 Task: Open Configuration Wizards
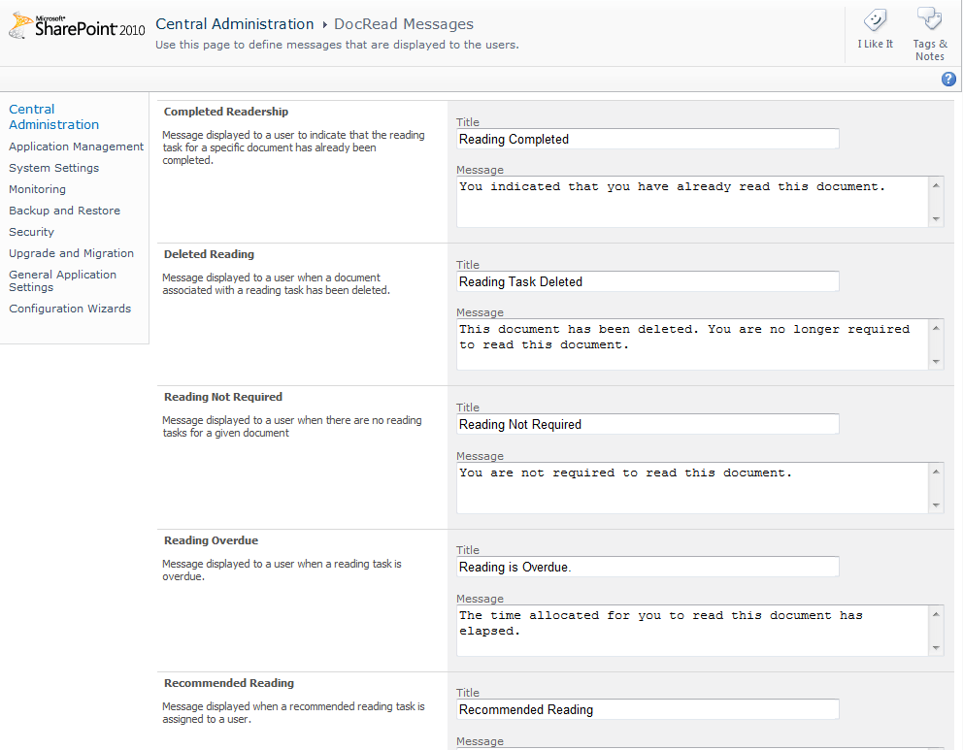pos(70,309)
